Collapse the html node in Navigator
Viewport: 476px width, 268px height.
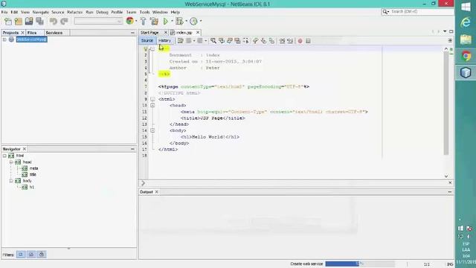coord(4,156)
